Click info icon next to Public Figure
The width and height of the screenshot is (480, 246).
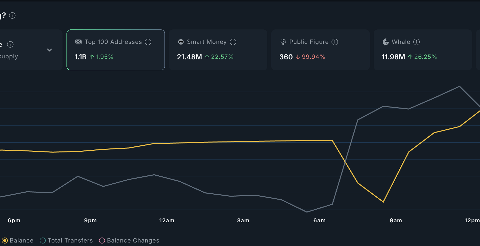click(335, 42)
